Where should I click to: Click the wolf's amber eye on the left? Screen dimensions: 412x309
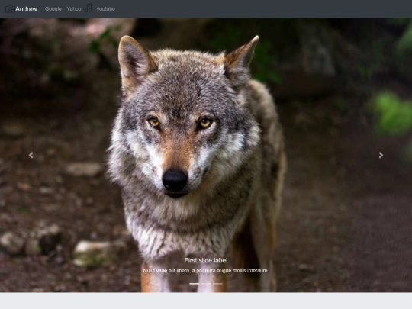tap(153, 122)
